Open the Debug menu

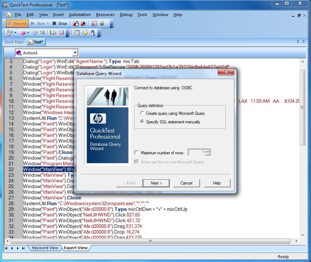tap(126, 15)
